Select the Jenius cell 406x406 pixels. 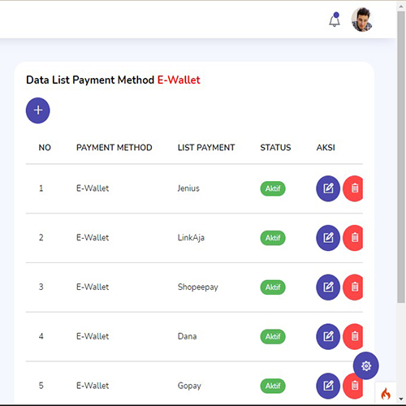(188, 188)
